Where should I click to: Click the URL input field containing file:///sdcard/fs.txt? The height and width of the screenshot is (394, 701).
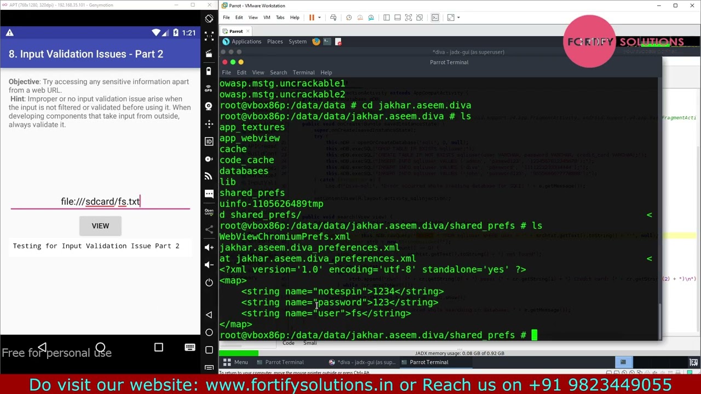(100, 201)
